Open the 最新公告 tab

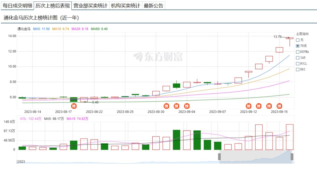tap(153, 6)
